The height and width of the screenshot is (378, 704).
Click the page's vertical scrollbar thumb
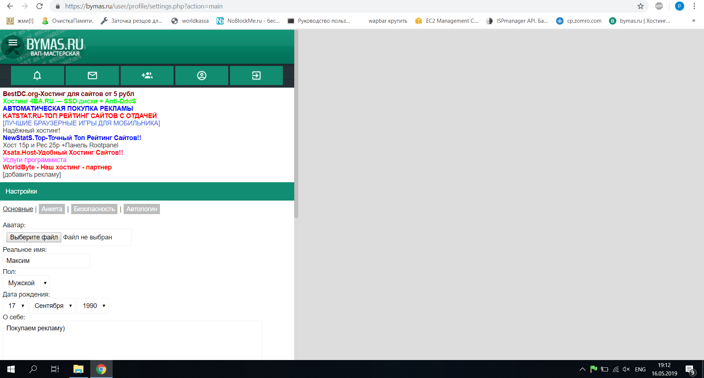pyautogui.click(x=296, y=125)
